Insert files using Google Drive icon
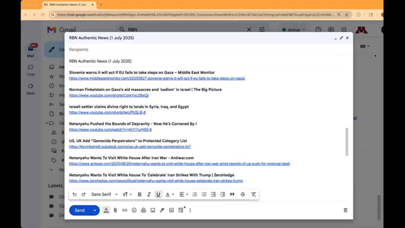 pyautogui.click(x=143, y=210)
